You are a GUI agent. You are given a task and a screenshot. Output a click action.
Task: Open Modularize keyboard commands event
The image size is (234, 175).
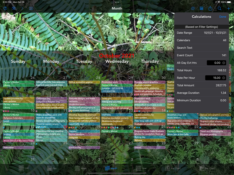click(x=117, y=122)
